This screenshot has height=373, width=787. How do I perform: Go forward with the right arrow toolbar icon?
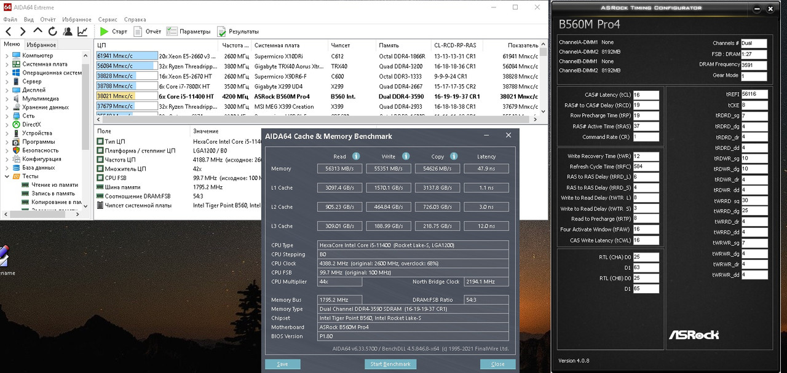(23, 31)
